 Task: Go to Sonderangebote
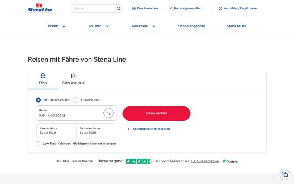pos(192,26)
